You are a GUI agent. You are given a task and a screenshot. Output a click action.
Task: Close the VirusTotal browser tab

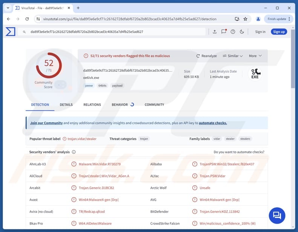click(x=69, y=8)
